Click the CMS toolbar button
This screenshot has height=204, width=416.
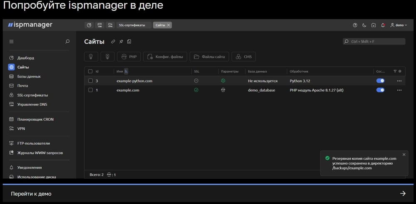tap(243, 57)
